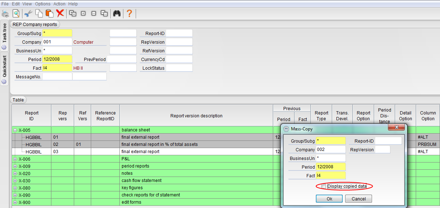440x208 pixels.
Task: Click the gear icon under the Task tree tab
Action: pos(4,47)
